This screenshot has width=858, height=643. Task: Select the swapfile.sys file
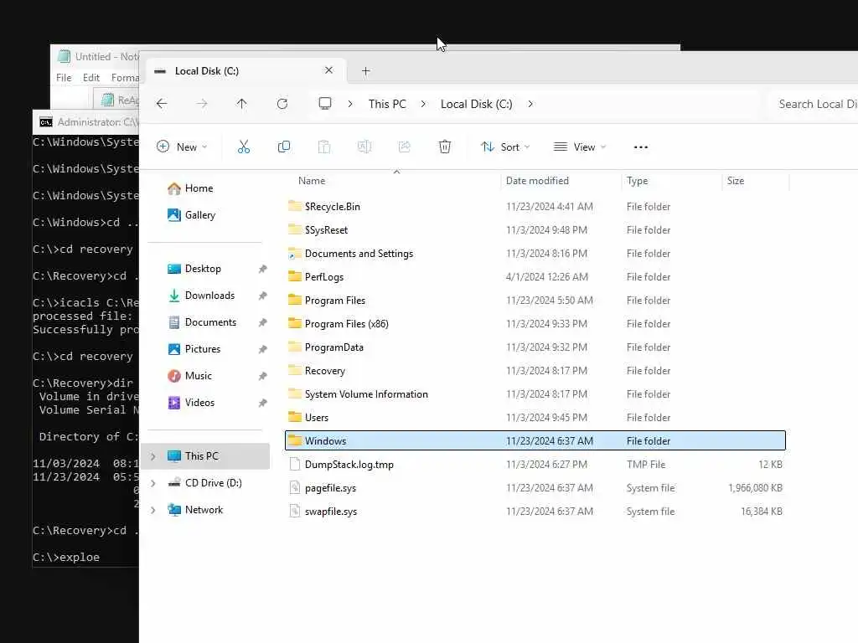click(x=535, y=512)
